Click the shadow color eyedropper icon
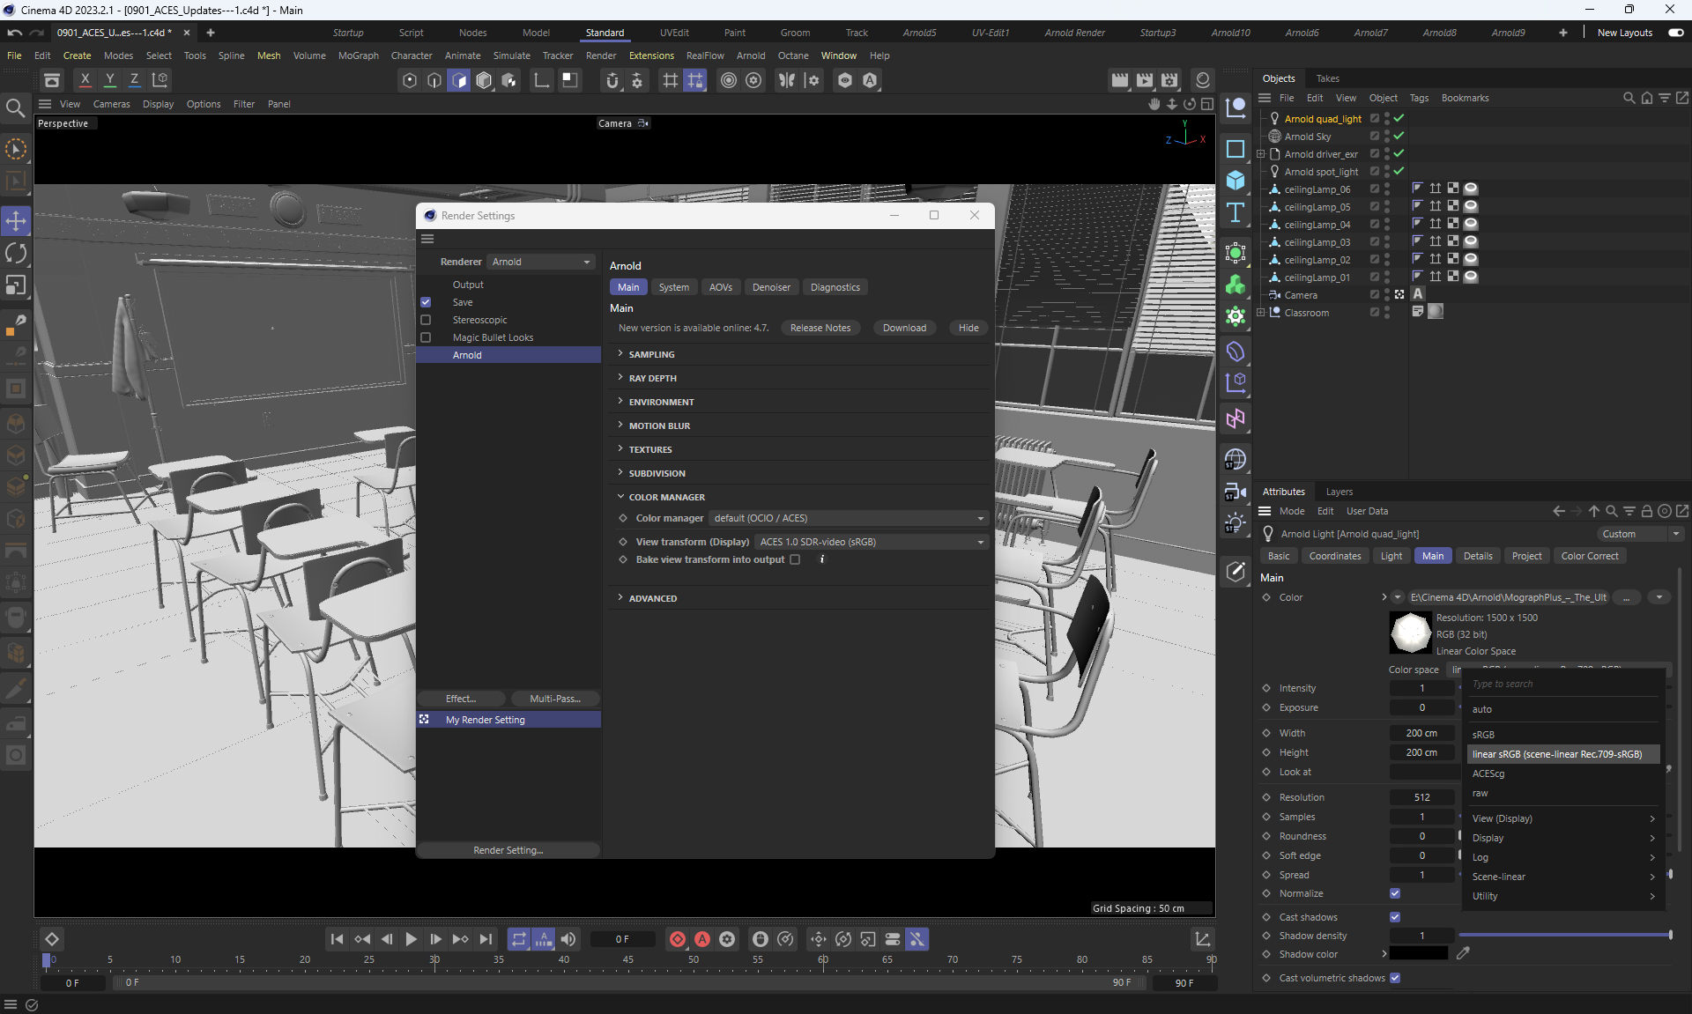 coord(1463,953)
